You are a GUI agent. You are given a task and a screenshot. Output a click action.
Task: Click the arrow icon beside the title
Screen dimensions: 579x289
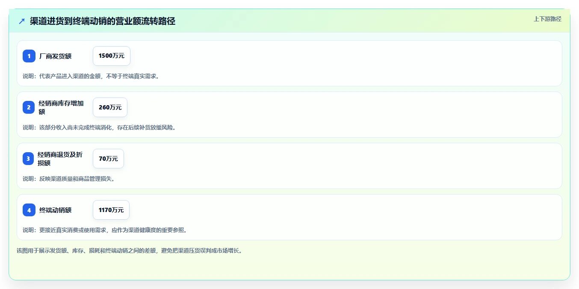[22, 21]
